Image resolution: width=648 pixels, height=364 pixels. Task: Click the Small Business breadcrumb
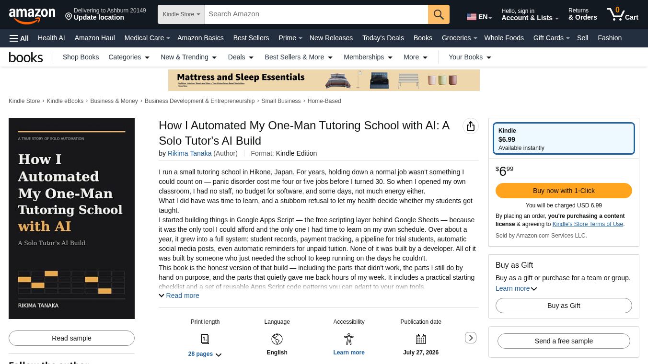click(x=281, y=101)
